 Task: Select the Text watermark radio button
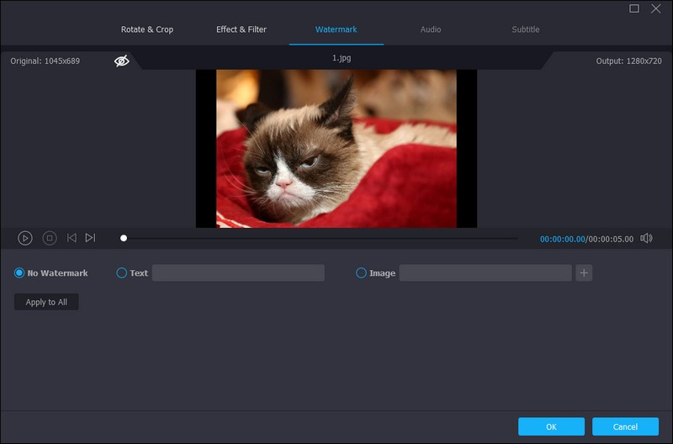pos(121,273)
